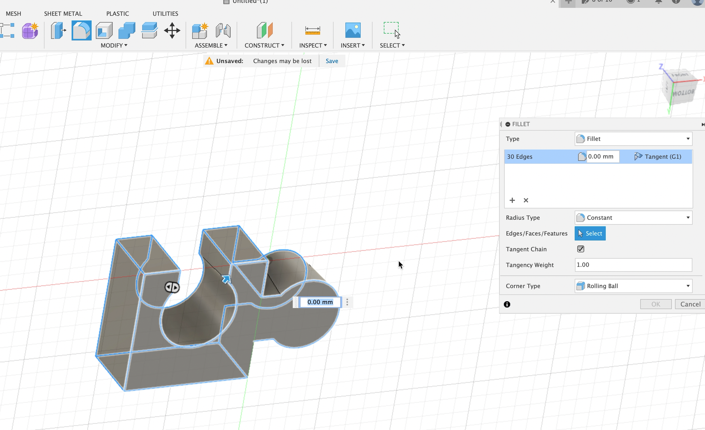Image resolution: width=705 pixels, height=430 pixels.
Task: Uncheck the Tangent Chain checkbox
Action: click(580, 249)
